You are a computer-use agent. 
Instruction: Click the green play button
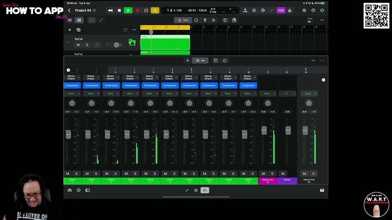click(128, 10)
